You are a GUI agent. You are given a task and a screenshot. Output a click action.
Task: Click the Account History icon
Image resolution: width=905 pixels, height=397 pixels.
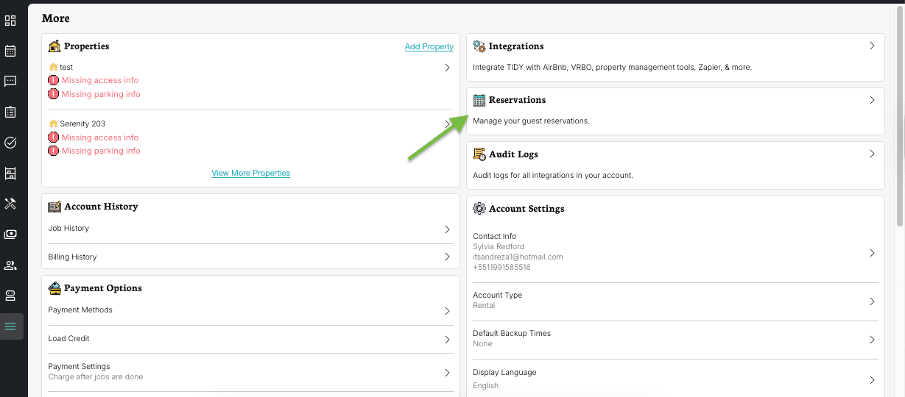pyautogui.click(x=54, y=207)
